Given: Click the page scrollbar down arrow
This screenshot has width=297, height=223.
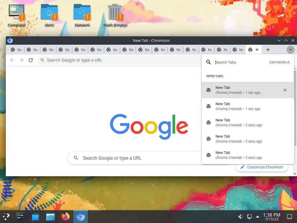Looking at the screenshot, I should coord(295,174).
